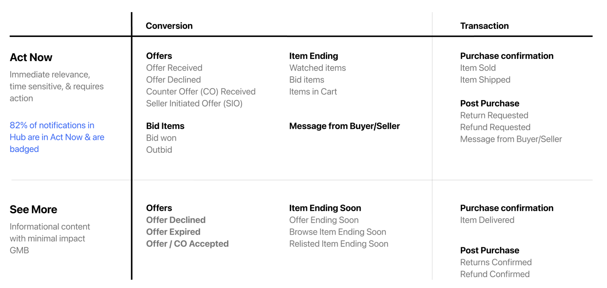Open the blue 82% of notifications link
Screen dimensions: 607x288
click(x=57, y=137)
